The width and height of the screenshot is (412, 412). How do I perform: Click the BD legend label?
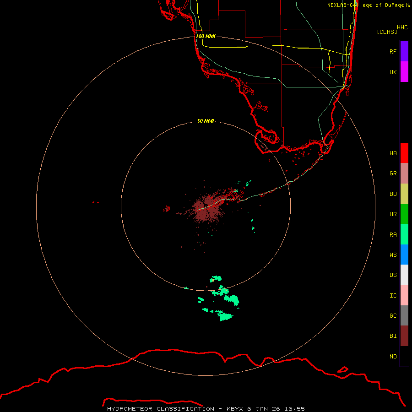(x=393, y=194)
